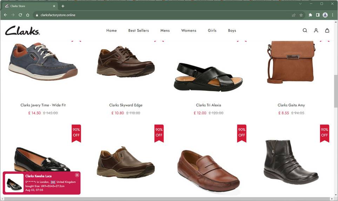The width and height of the screenshot is (338, 201).
Task: Open the Mens menu
Action: [165, 31]
